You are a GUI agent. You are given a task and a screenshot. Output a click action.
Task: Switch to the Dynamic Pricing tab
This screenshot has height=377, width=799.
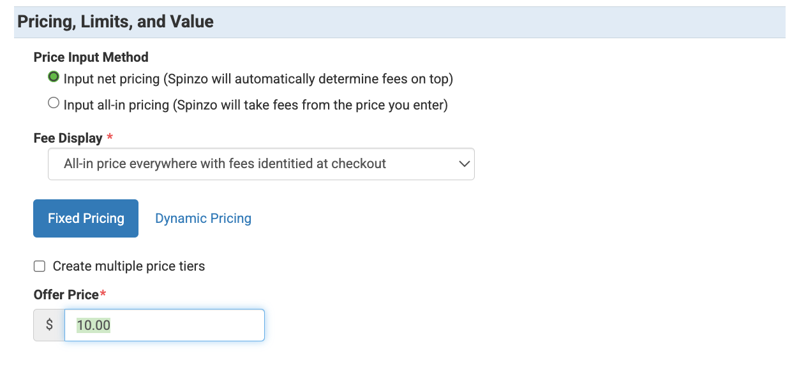203,218
